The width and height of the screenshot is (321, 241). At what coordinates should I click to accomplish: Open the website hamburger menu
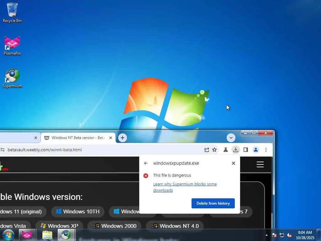click(x=260, y=164)
